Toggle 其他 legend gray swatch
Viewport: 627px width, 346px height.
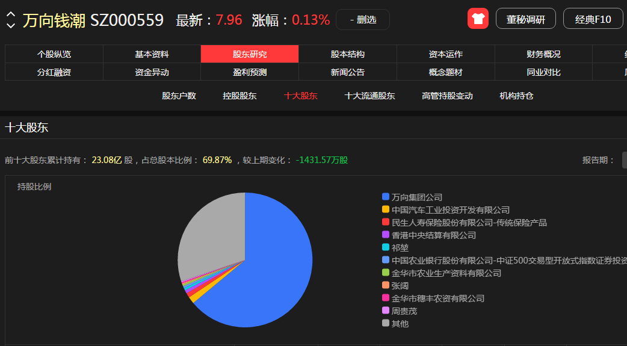[386, 323]
